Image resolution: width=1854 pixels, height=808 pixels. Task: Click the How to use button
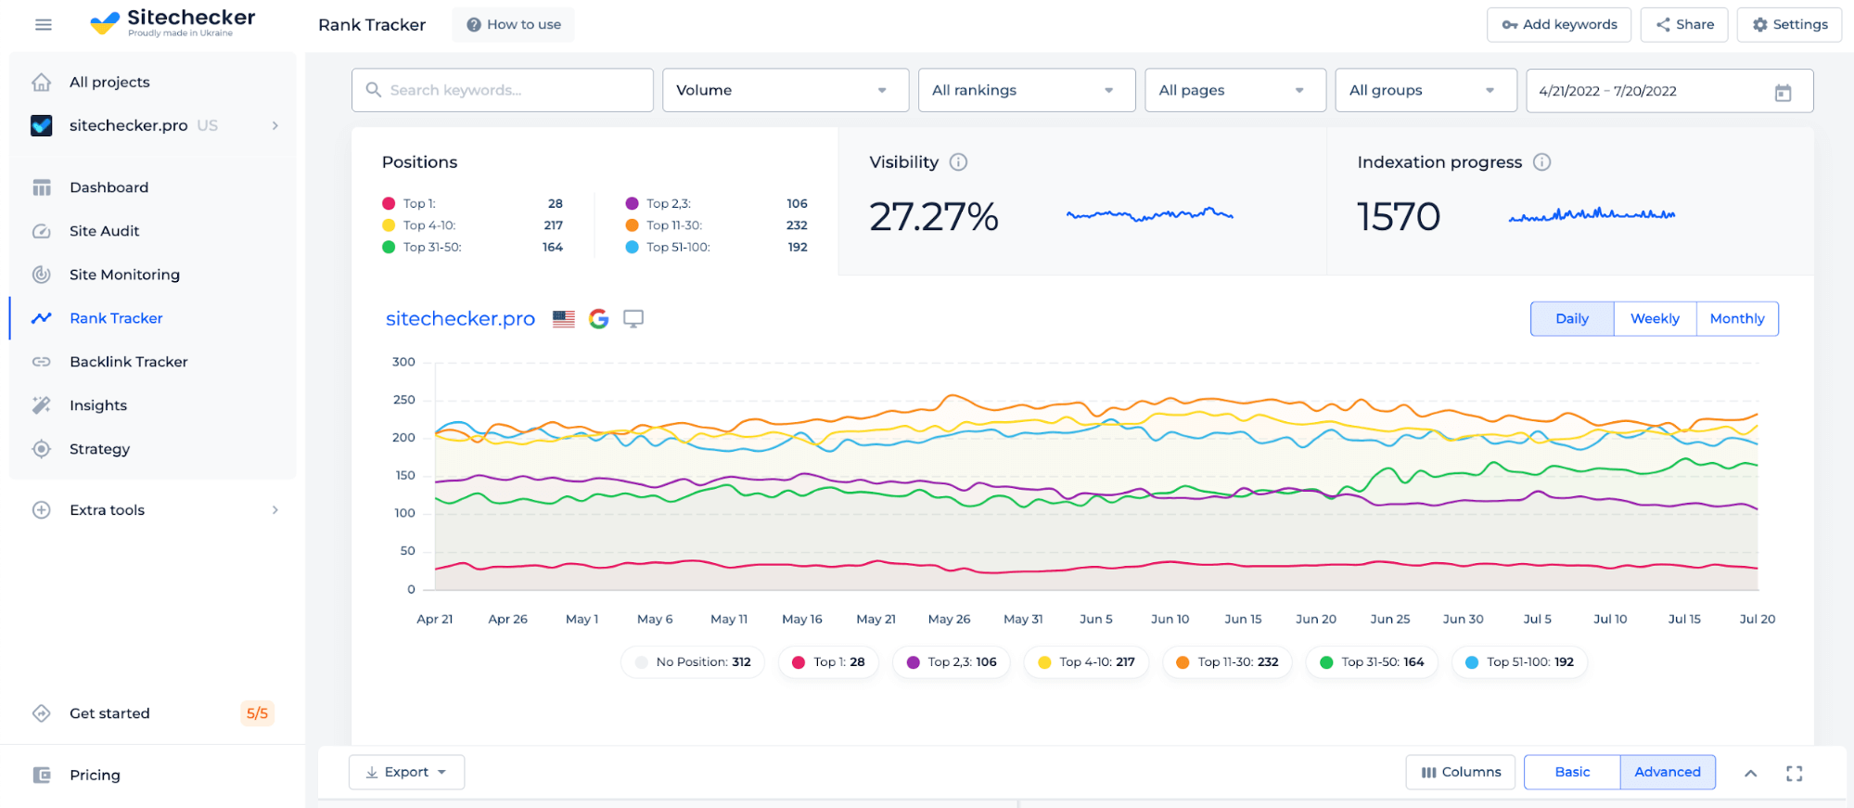click(x=513, y=25)
